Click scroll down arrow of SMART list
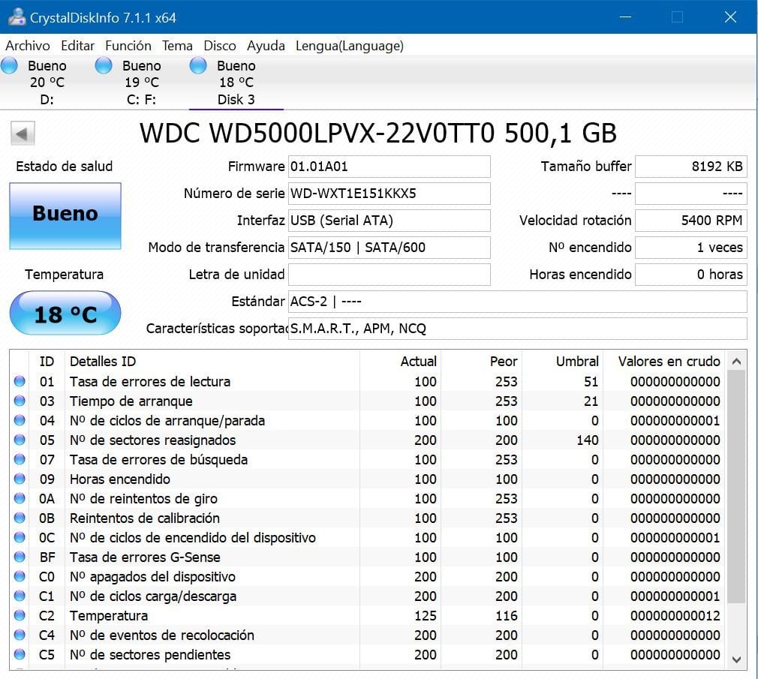Image resolution: width=758 pixels, height=679 pixels. [x=737, y=659]
